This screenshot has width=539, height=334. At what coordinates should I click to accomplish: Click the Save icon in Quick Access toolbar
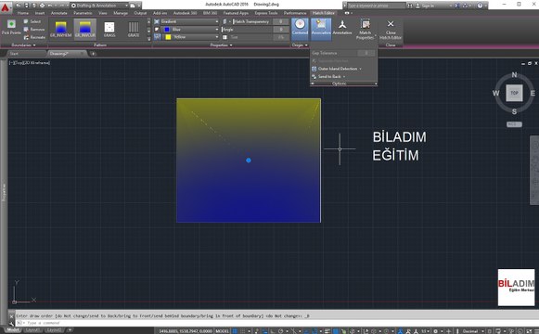point(26,6)
